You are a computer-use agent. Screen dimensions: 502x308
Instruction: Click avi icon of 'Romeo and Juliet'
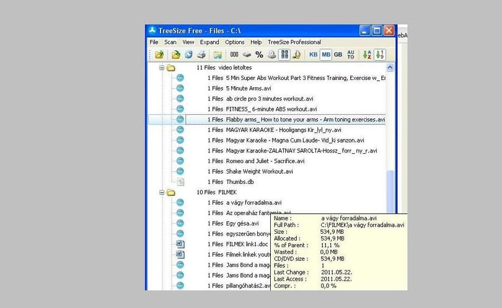coord(180,161)
